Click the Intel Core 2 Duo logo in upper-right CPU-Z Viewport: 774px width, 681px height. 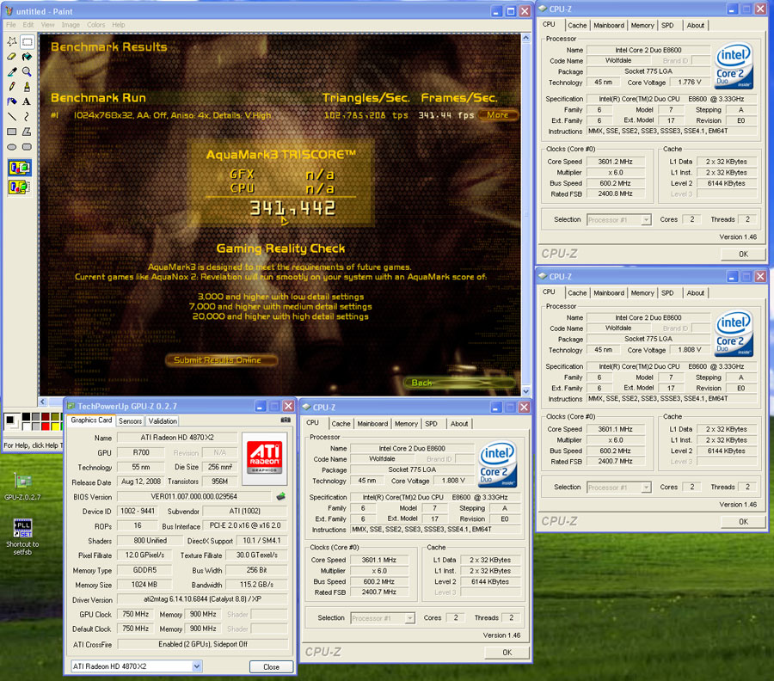734,65
